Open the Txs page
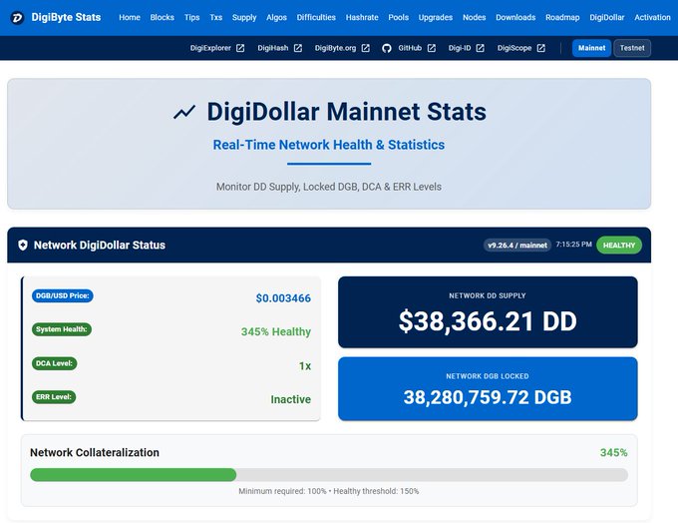Screen dimensions: 678x523 click(216, 17)
